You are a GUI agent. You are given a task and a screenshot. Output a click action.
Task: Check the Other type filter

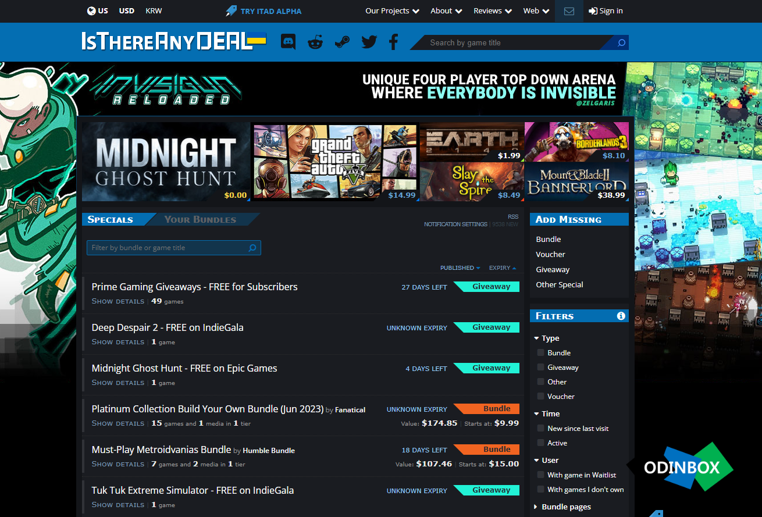click(x=541, y=381)
